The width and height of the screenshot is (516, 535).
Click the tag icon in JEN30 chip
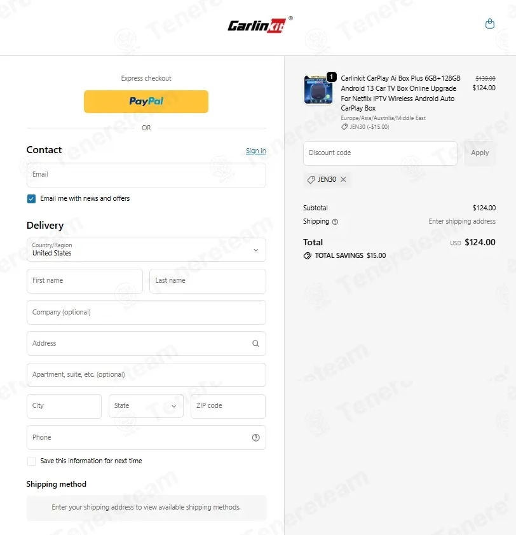coord(311,179)
